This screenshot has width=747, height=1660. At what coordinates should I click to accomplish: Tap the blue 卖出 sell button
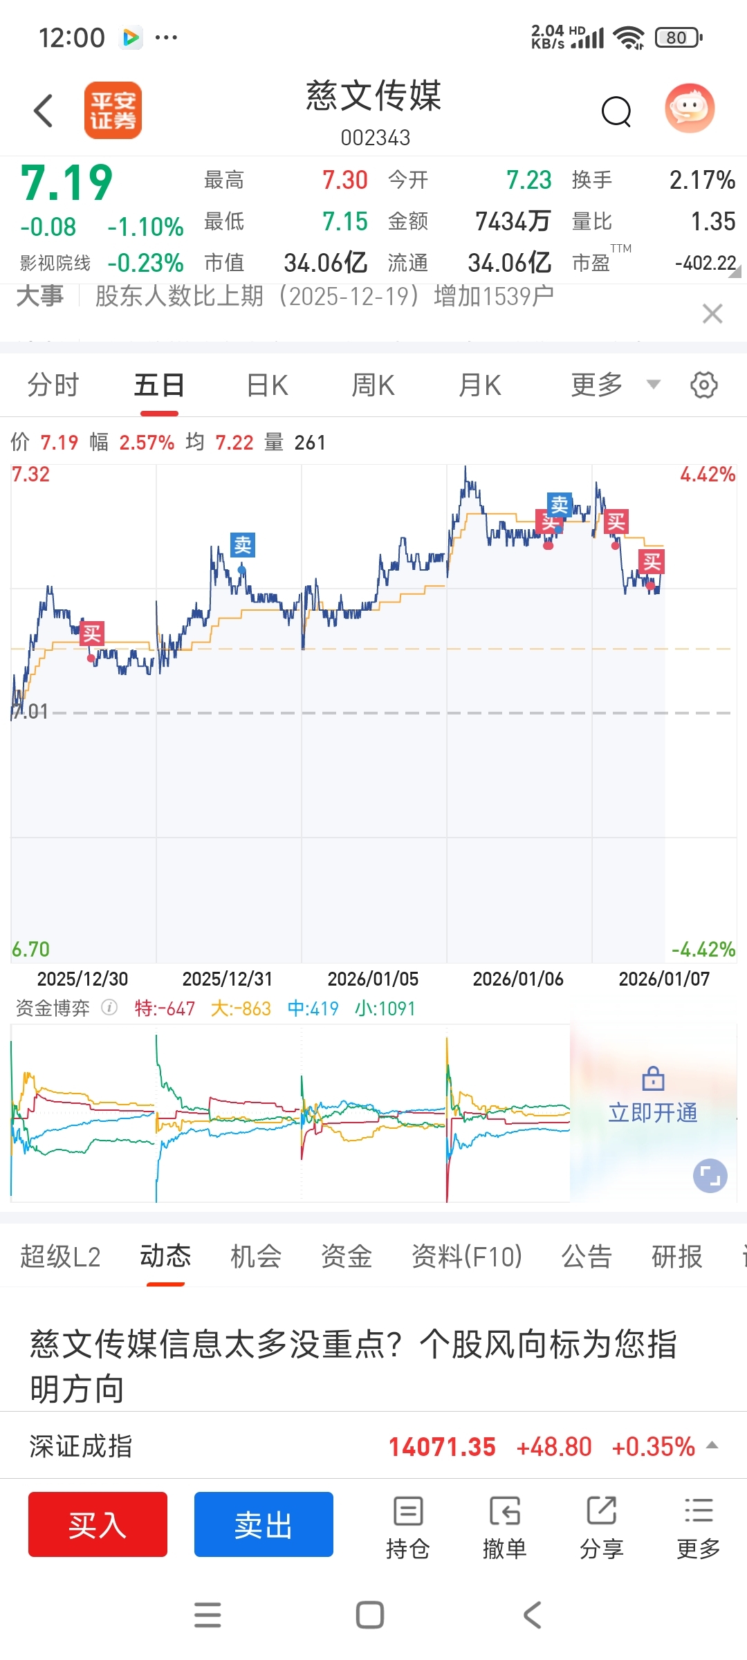point(264,1524)
